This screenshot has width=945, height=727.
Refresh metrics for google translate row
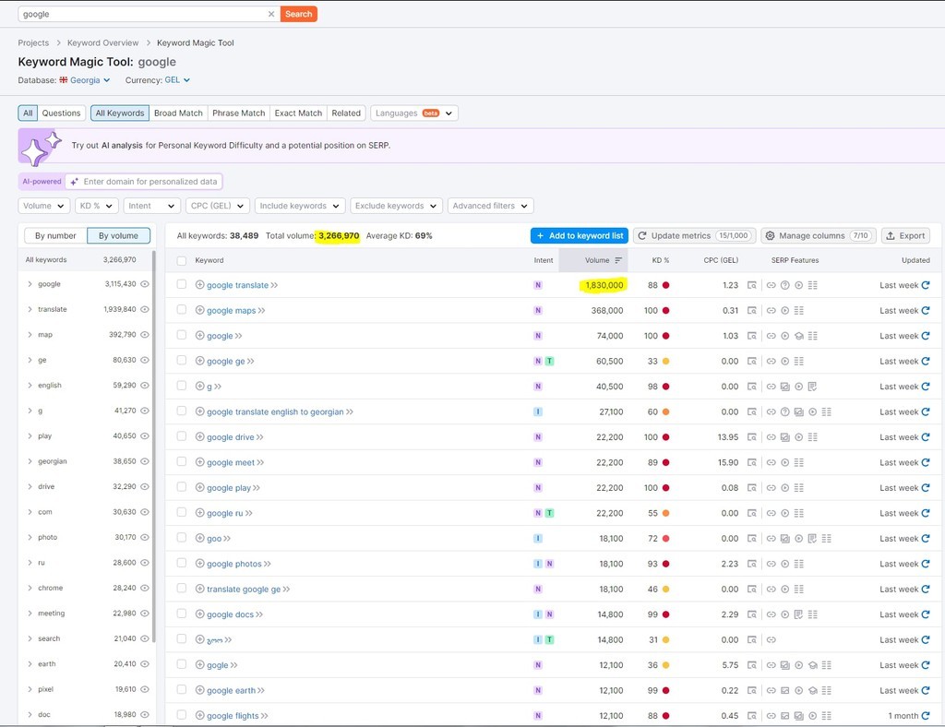(x=925, y=285)
